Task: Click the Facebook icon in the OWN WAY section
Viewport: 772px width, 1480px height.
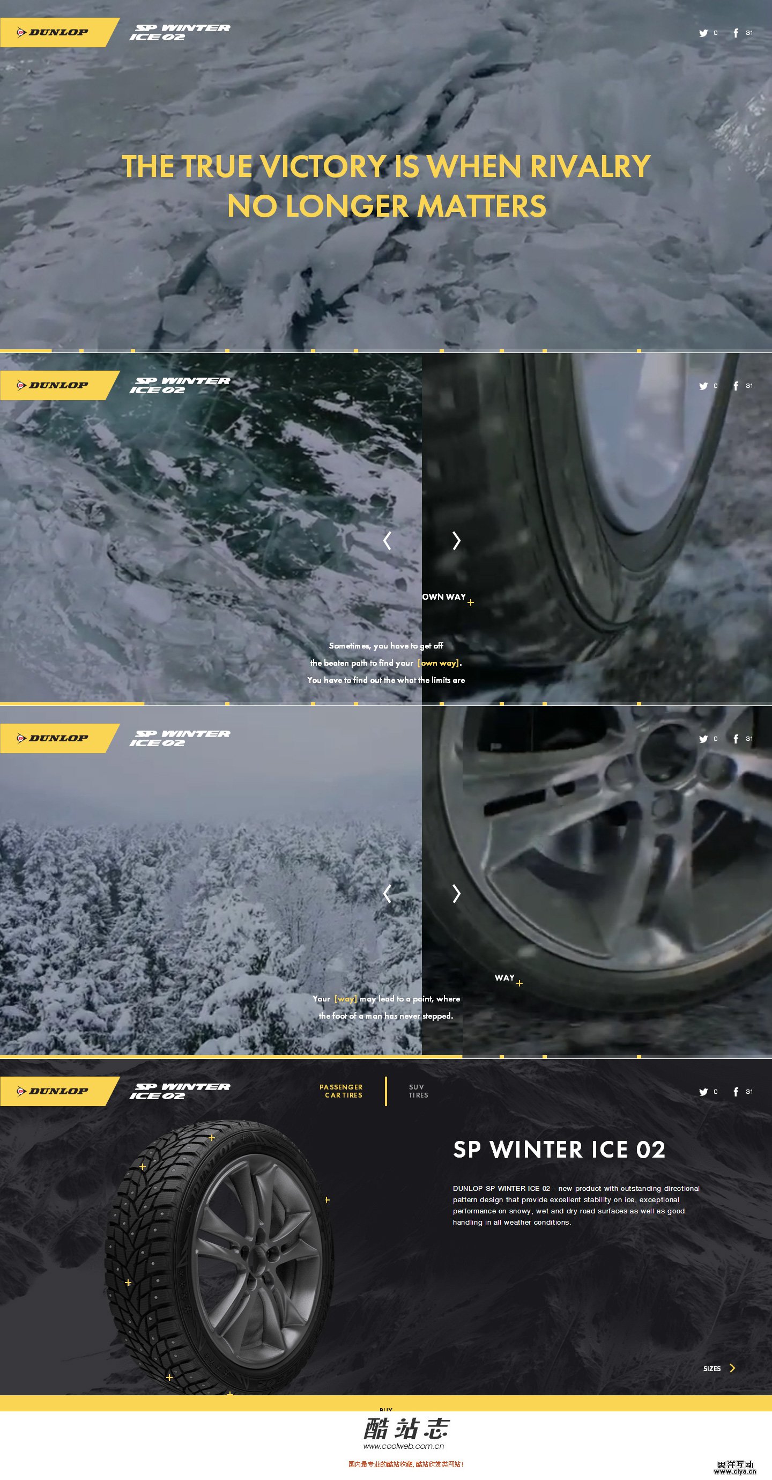Action: pyautogui.click(x=736, y=386)
